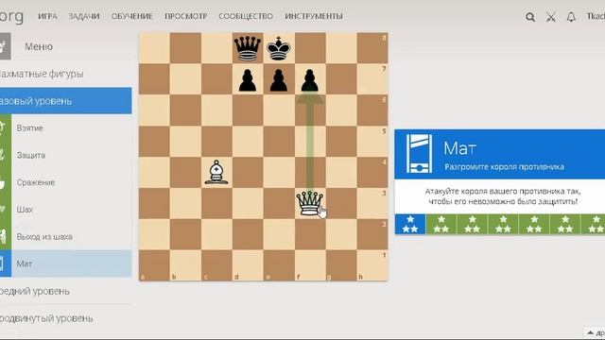Screen dimensions: 605x340
Task: Click the Разгромите короля противника subtitle
Action: pyautogui.click(x=504, y=167)
